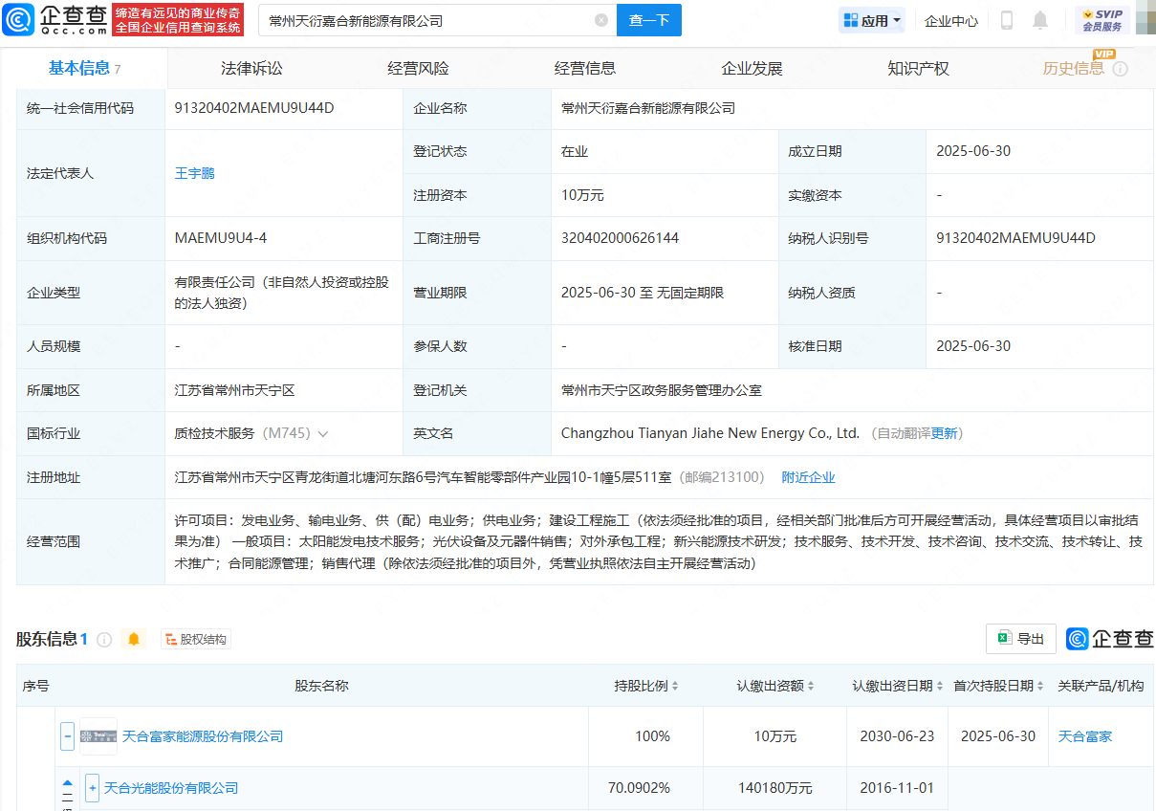Collapse the 天合富家能源股份有限公司 row

pos(68,736)
